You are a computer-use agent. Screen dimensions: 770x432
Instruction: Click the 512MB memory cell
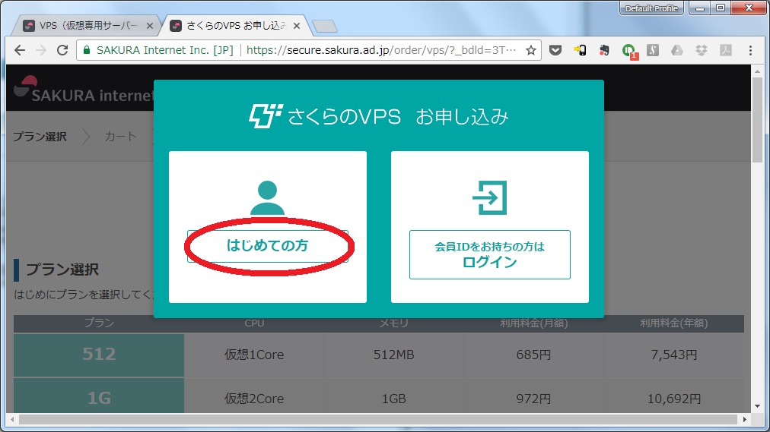click(x=394, y=355)
